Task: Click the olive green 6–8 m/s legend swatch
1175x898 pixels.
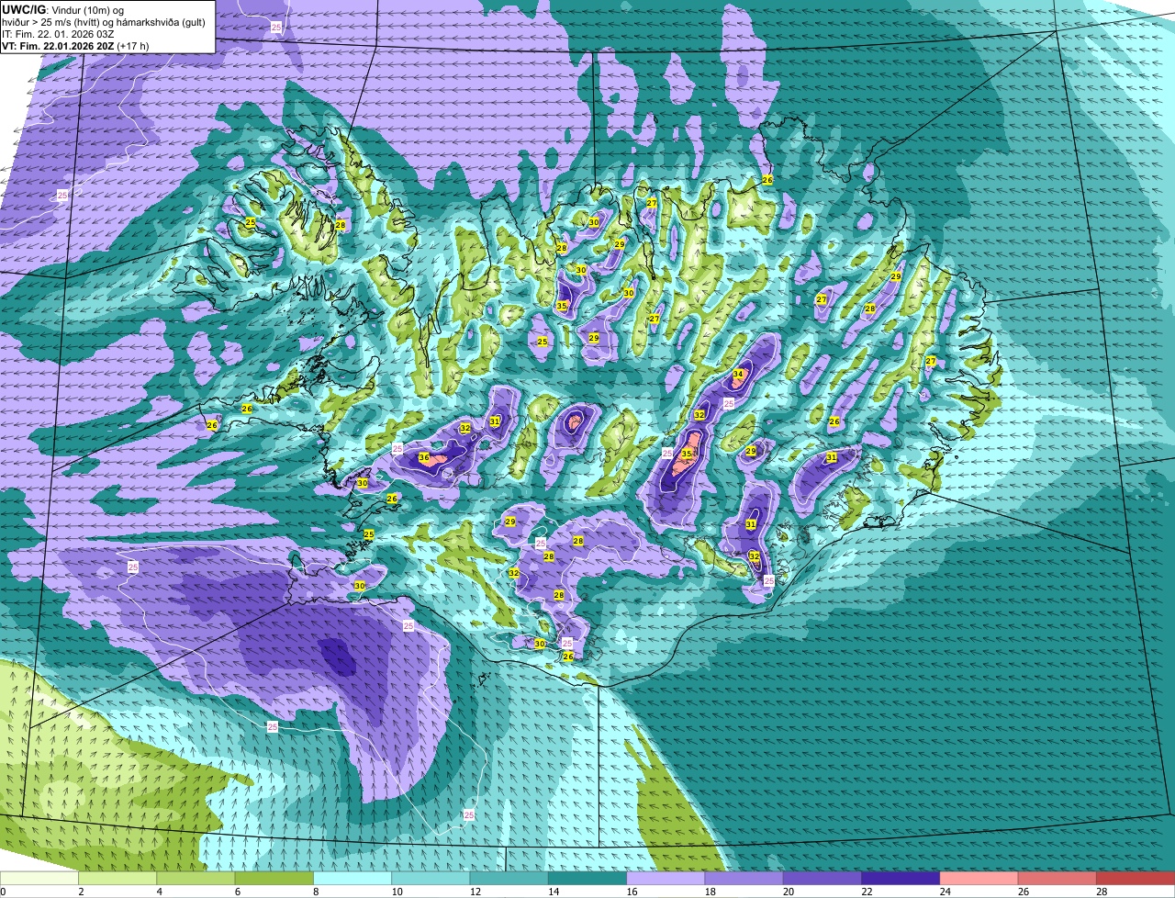Action: pos(275,878)
